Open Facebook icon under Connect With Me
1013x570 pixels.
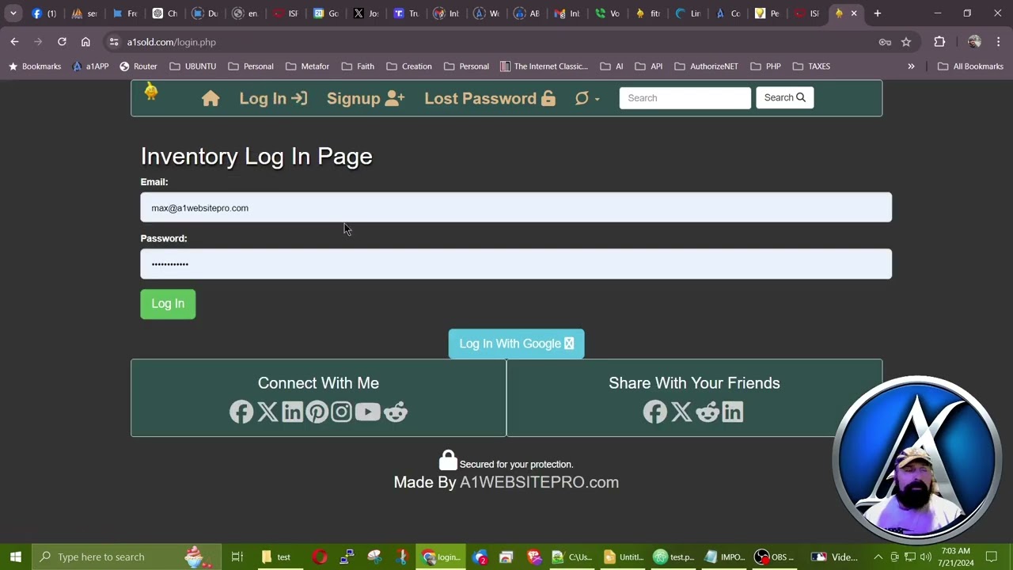point(241,412)
